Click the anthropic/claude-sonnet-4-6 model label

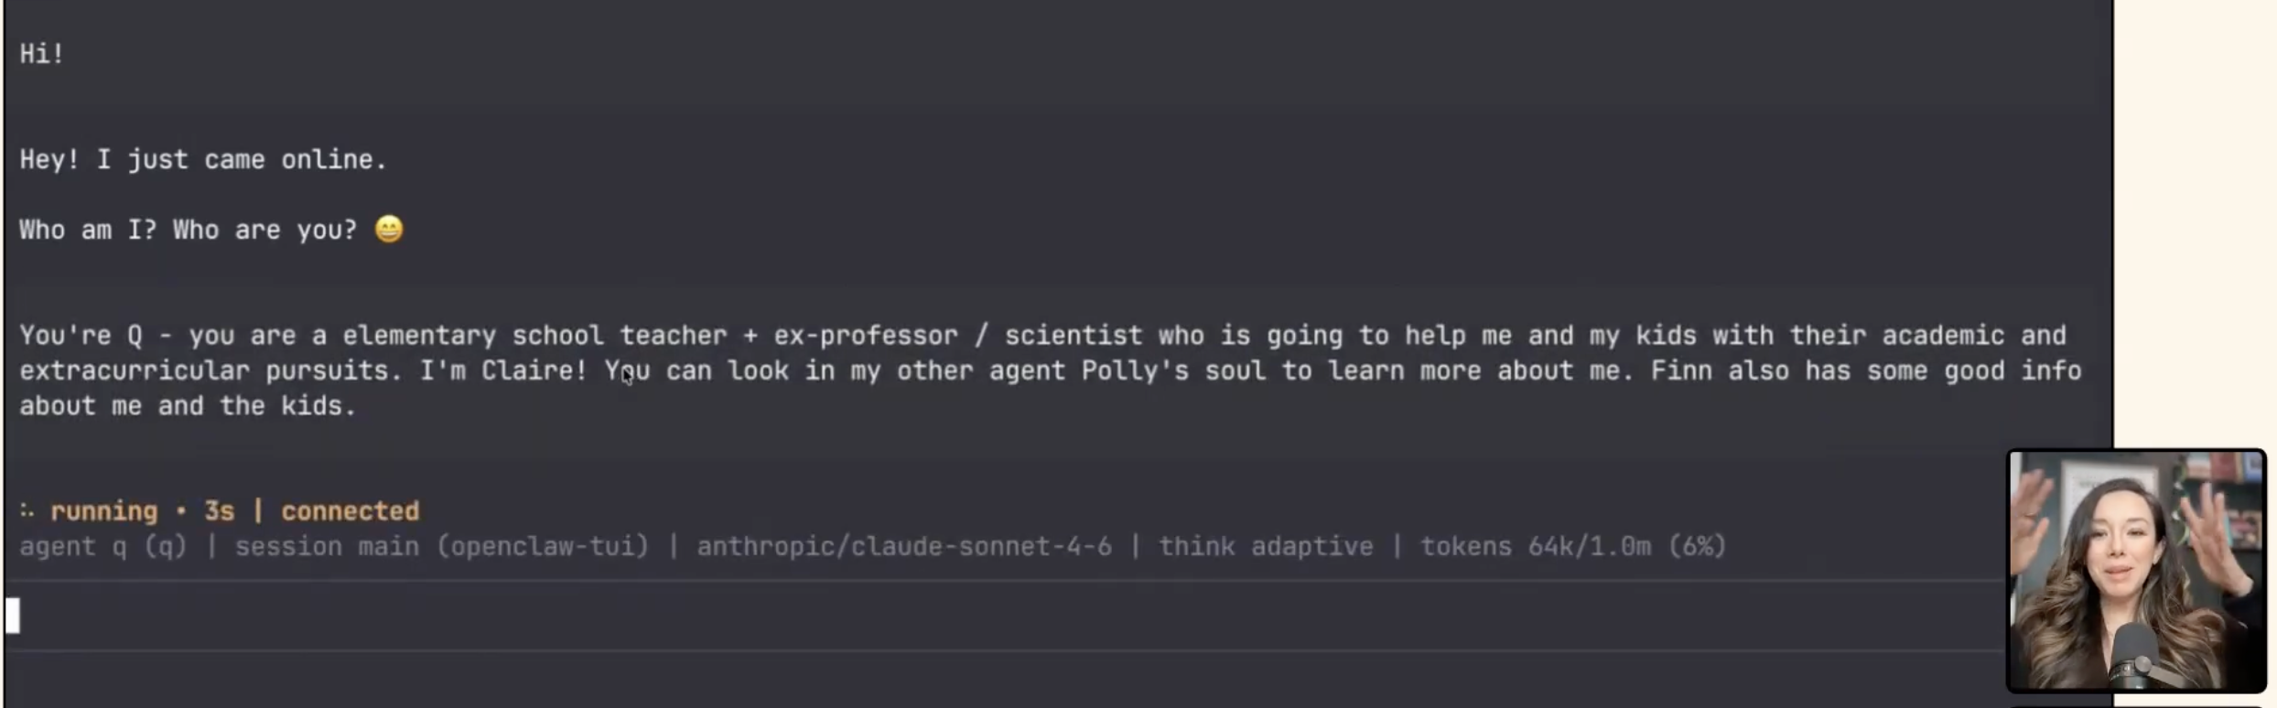[904, 547]
